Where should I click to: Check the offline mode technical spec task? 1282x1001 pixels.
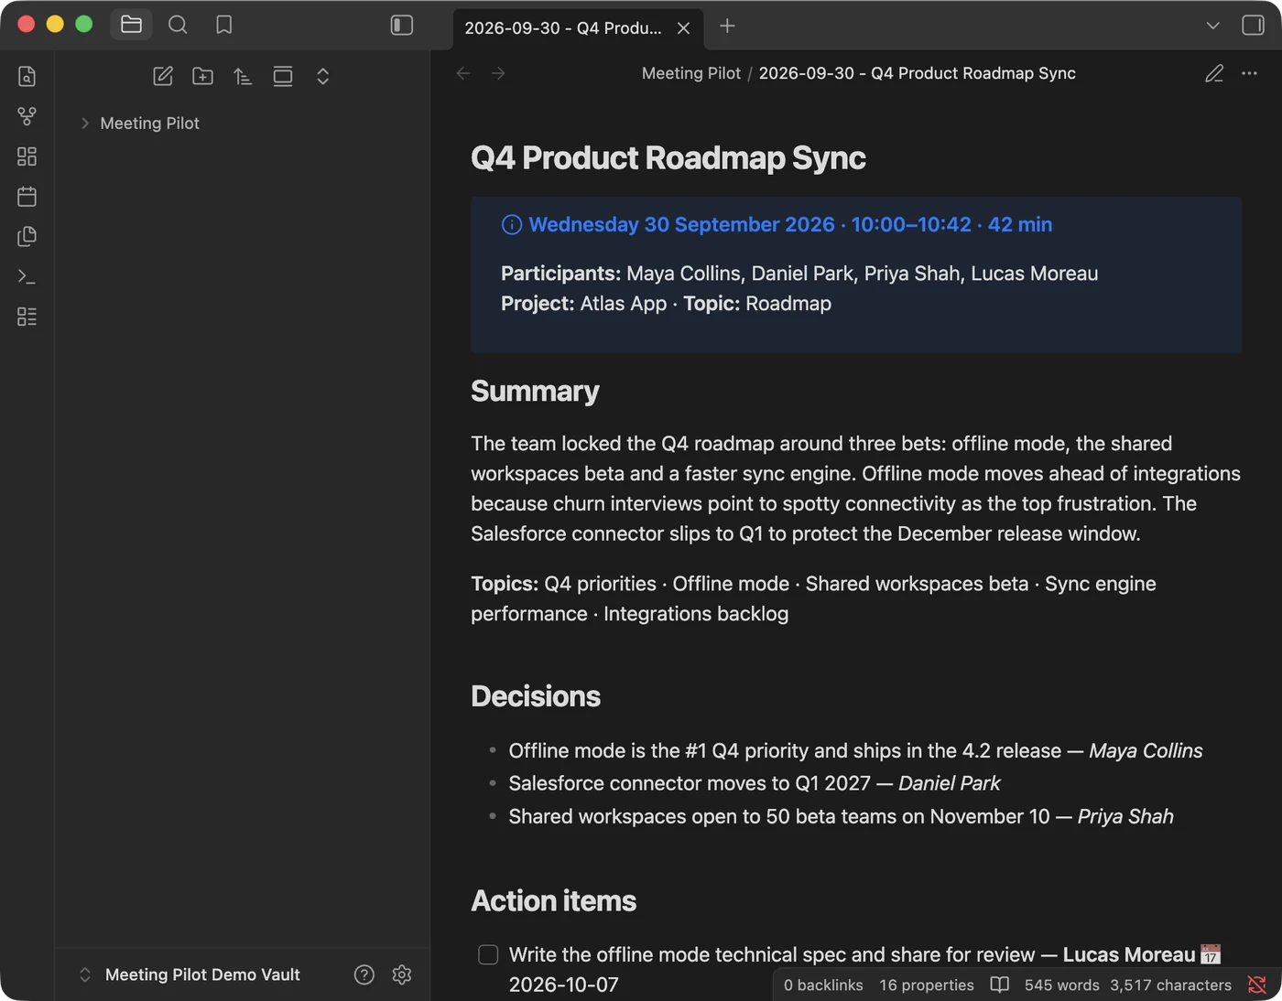click(488, 954)
